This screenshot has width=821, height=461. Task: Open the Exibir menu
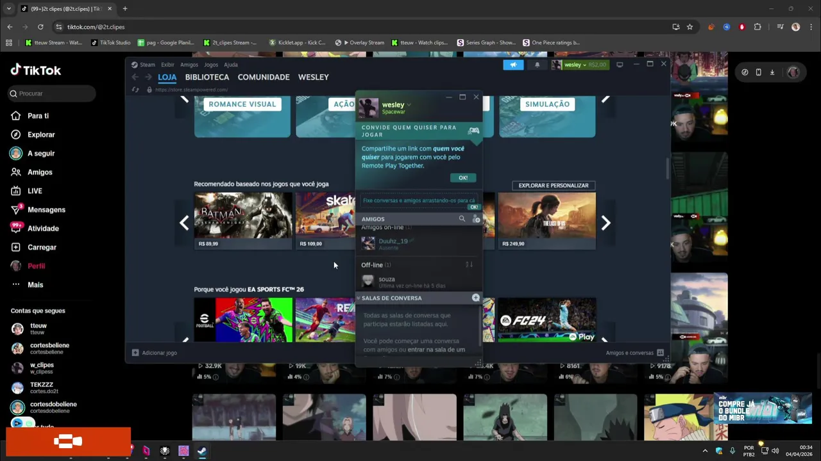[x=167, y=65]
